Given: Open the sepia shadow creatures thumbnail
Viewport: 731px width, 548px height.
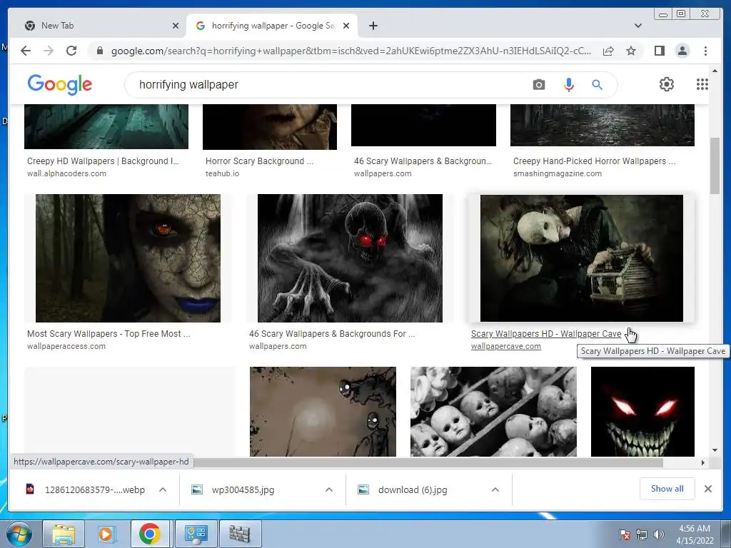Looking at the screenshot, I should point(323,412).
